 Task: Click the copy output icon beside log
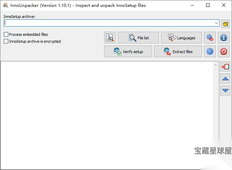click(x=225, y=67)
